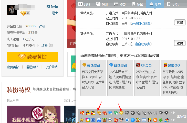Click the annual QQ member penguin icon
The height and width of the screenshot is (123, 187).
tap(88, 113)
